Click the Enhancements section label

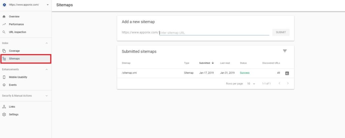10,69
